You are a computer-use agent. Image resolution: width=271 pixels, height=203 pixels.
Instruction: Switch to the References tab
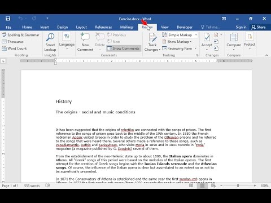pyautogui.click(x=103, y=27)
